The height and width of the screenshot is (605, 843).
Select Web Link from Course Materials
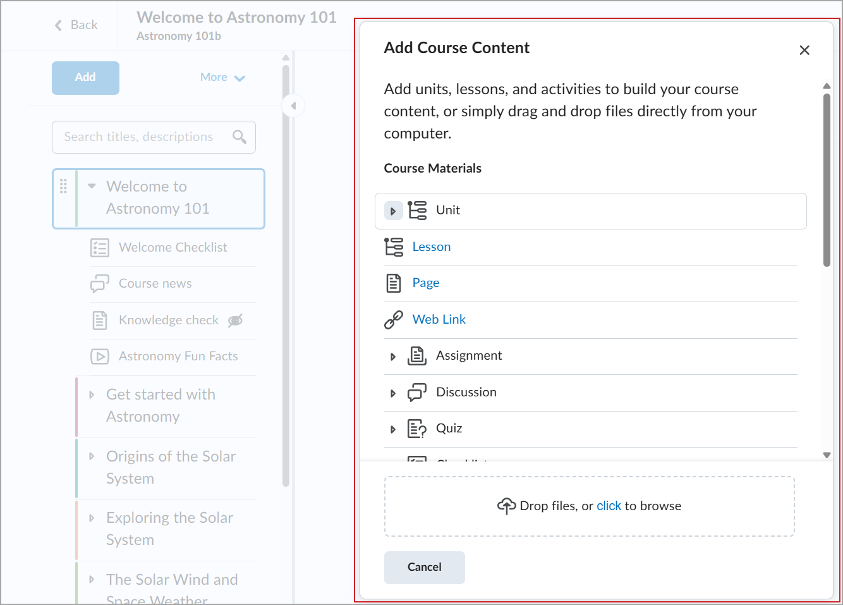coord(439,319)
